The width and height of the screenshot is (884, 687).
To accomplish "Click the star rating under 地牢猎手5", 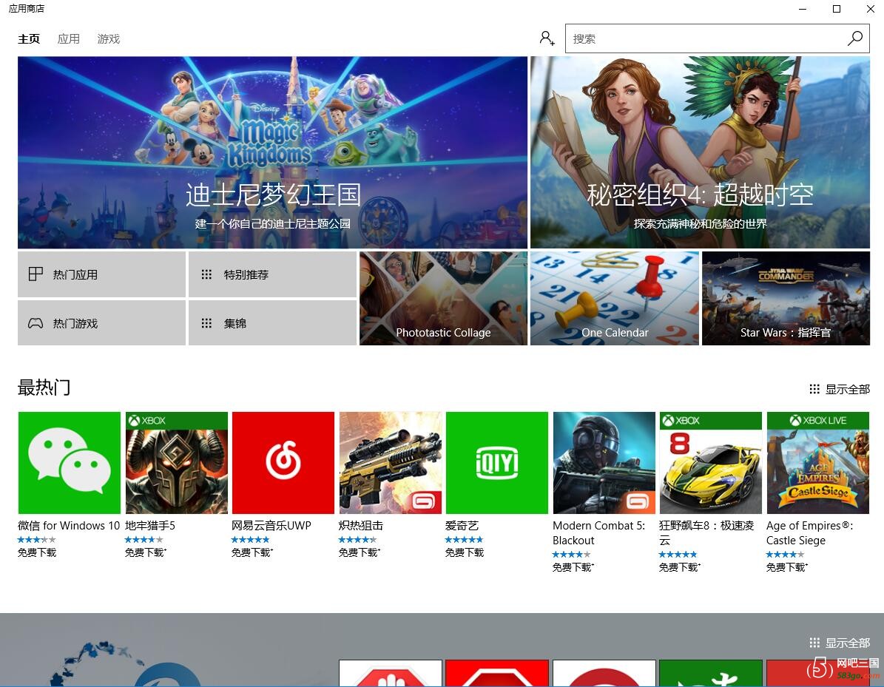I will pos(144,540).
